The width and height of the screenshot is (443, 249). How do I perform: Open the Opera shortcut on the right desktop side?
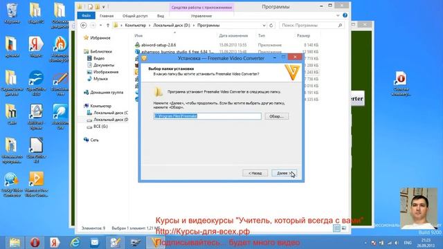401,84
